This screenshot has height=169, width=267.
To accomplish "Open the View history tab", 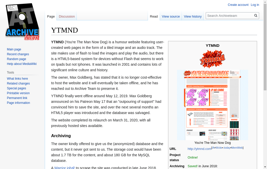I will point(192,17).
